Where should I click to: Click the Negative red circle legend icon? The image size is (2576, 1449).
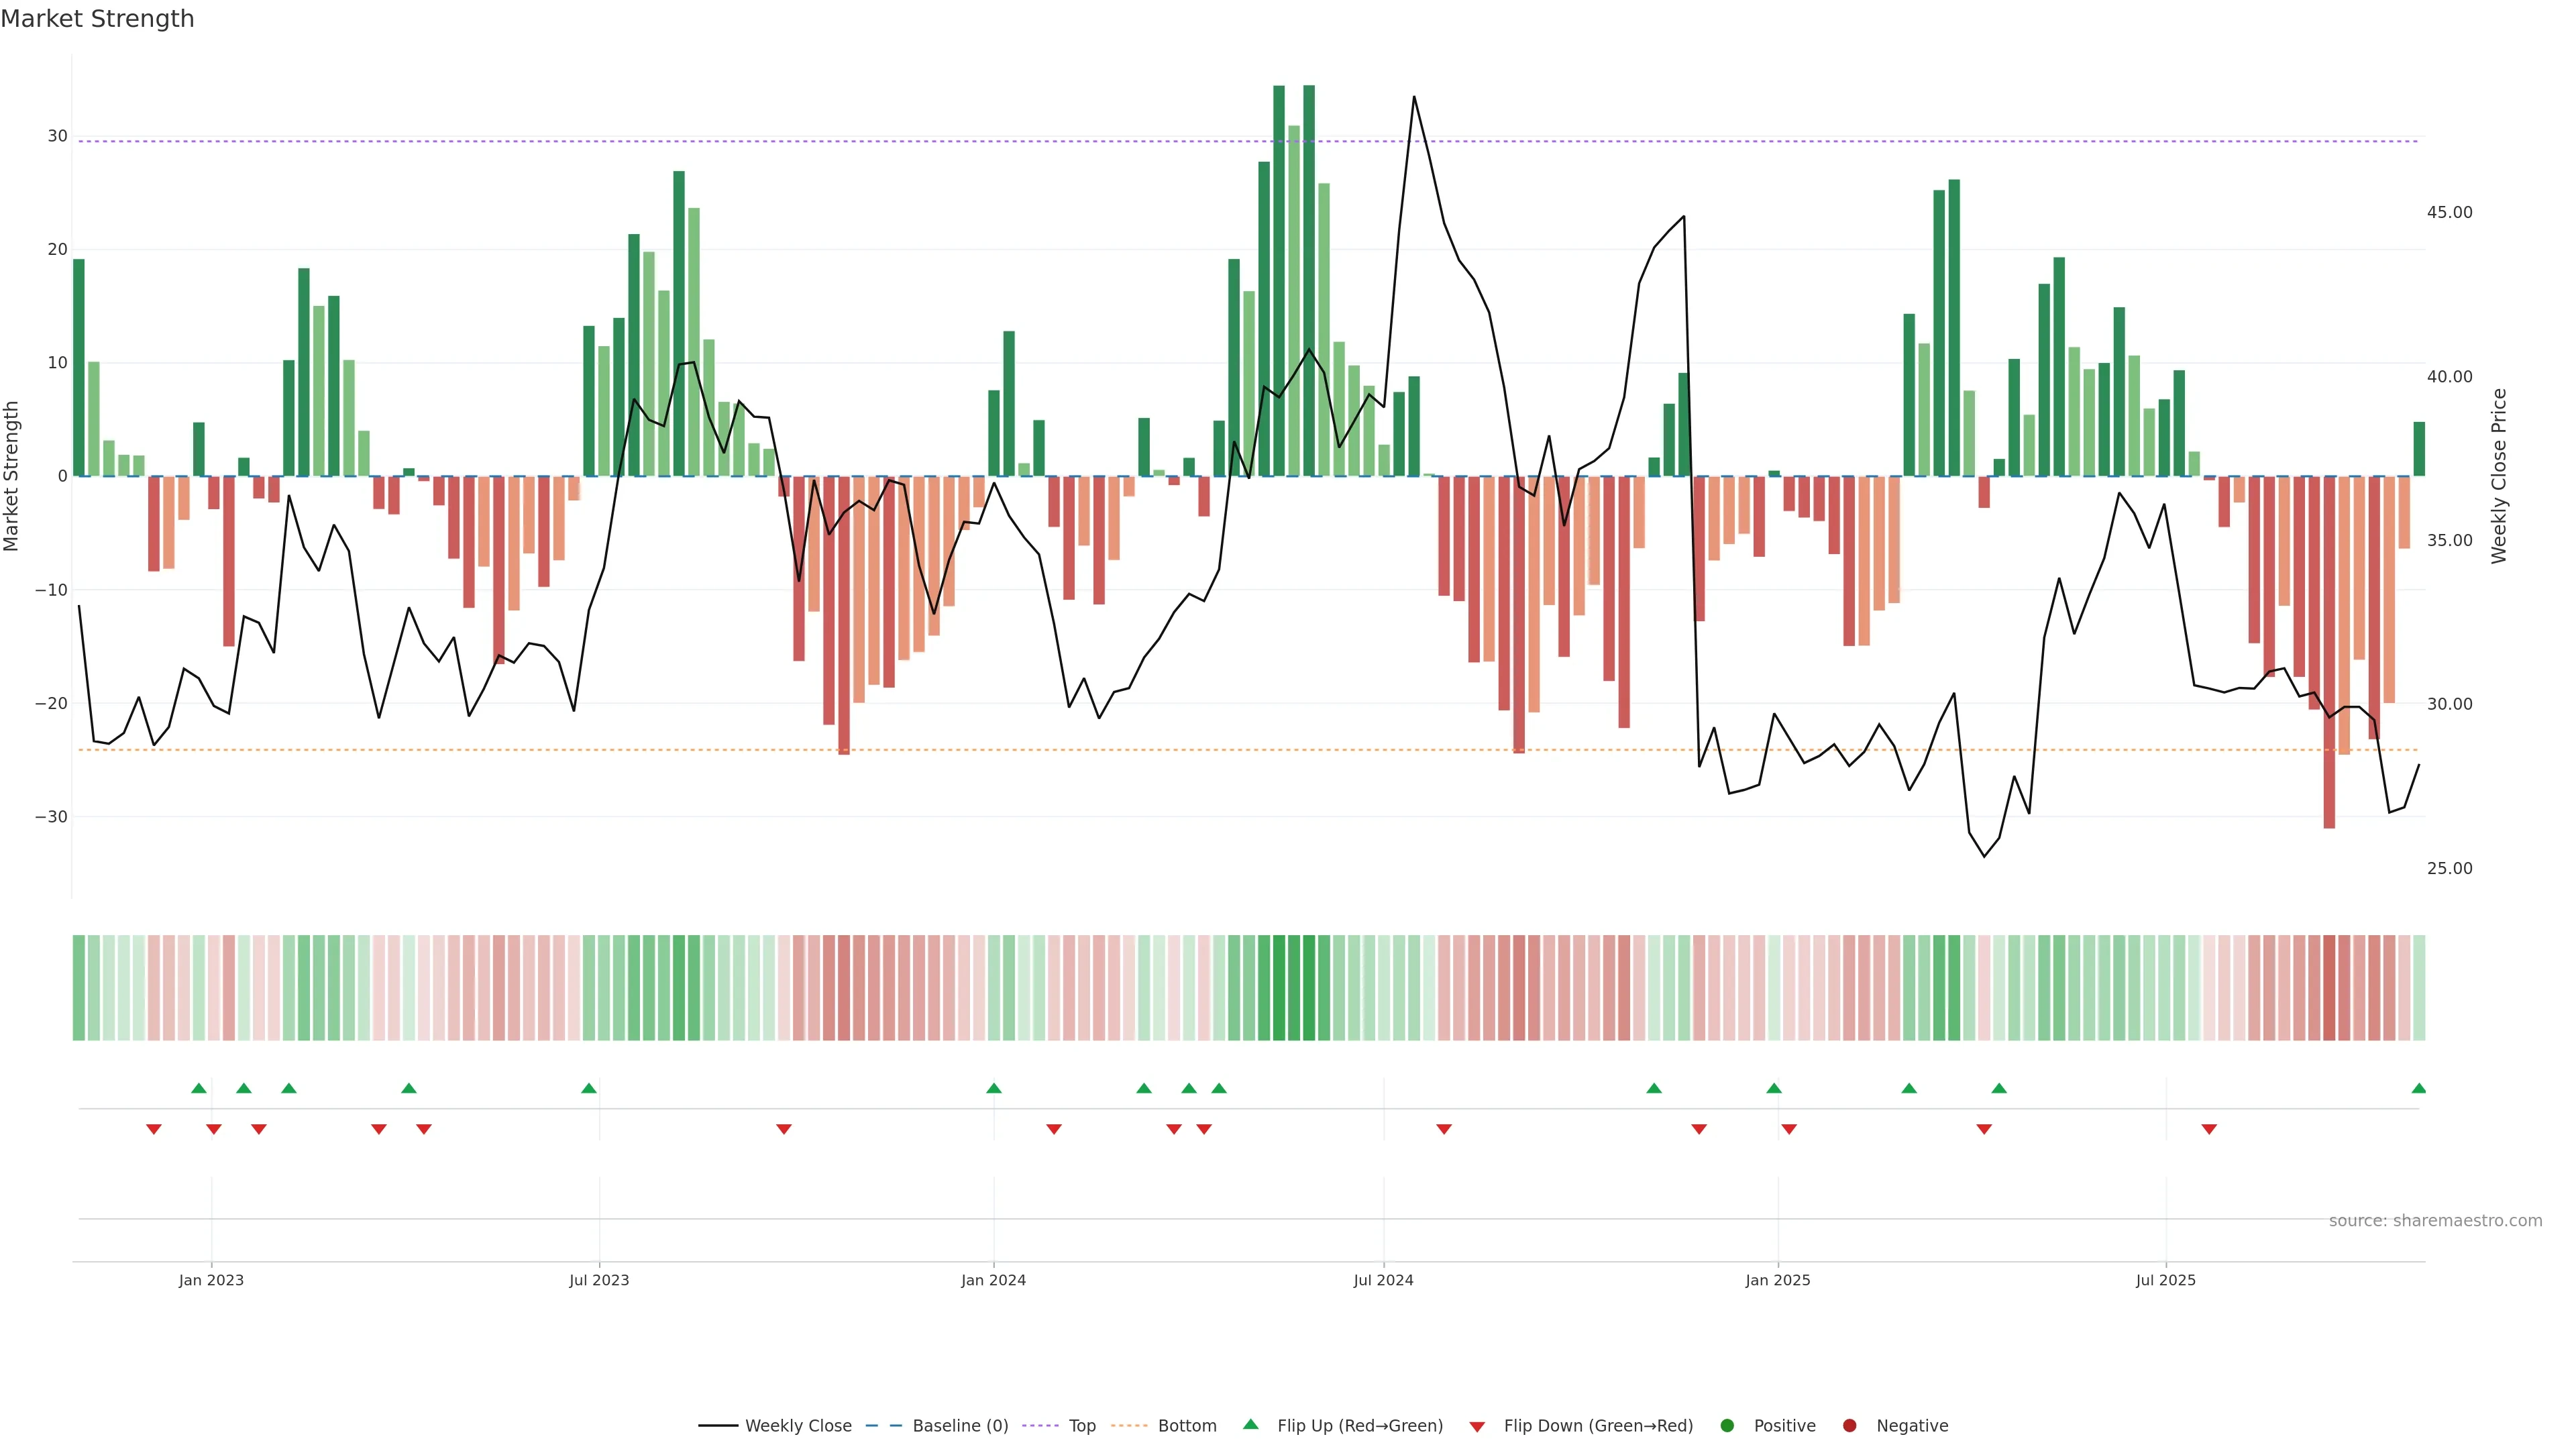point(1849,1426)
